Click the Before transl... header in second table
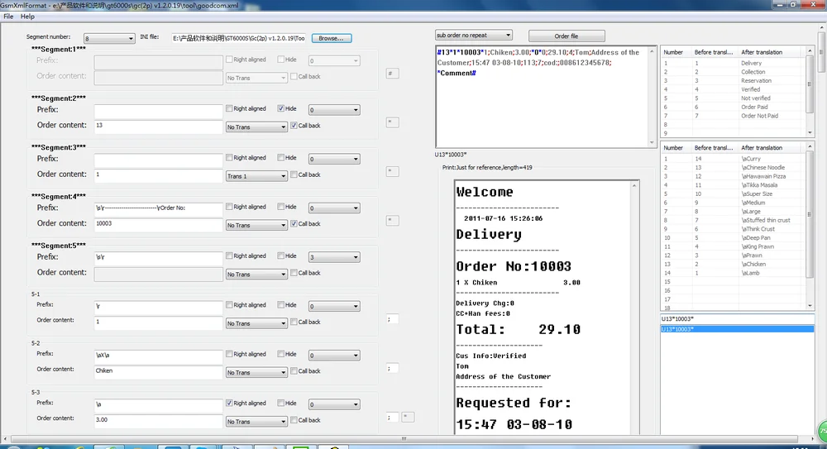The image size is (827, 449). point(714,148)
